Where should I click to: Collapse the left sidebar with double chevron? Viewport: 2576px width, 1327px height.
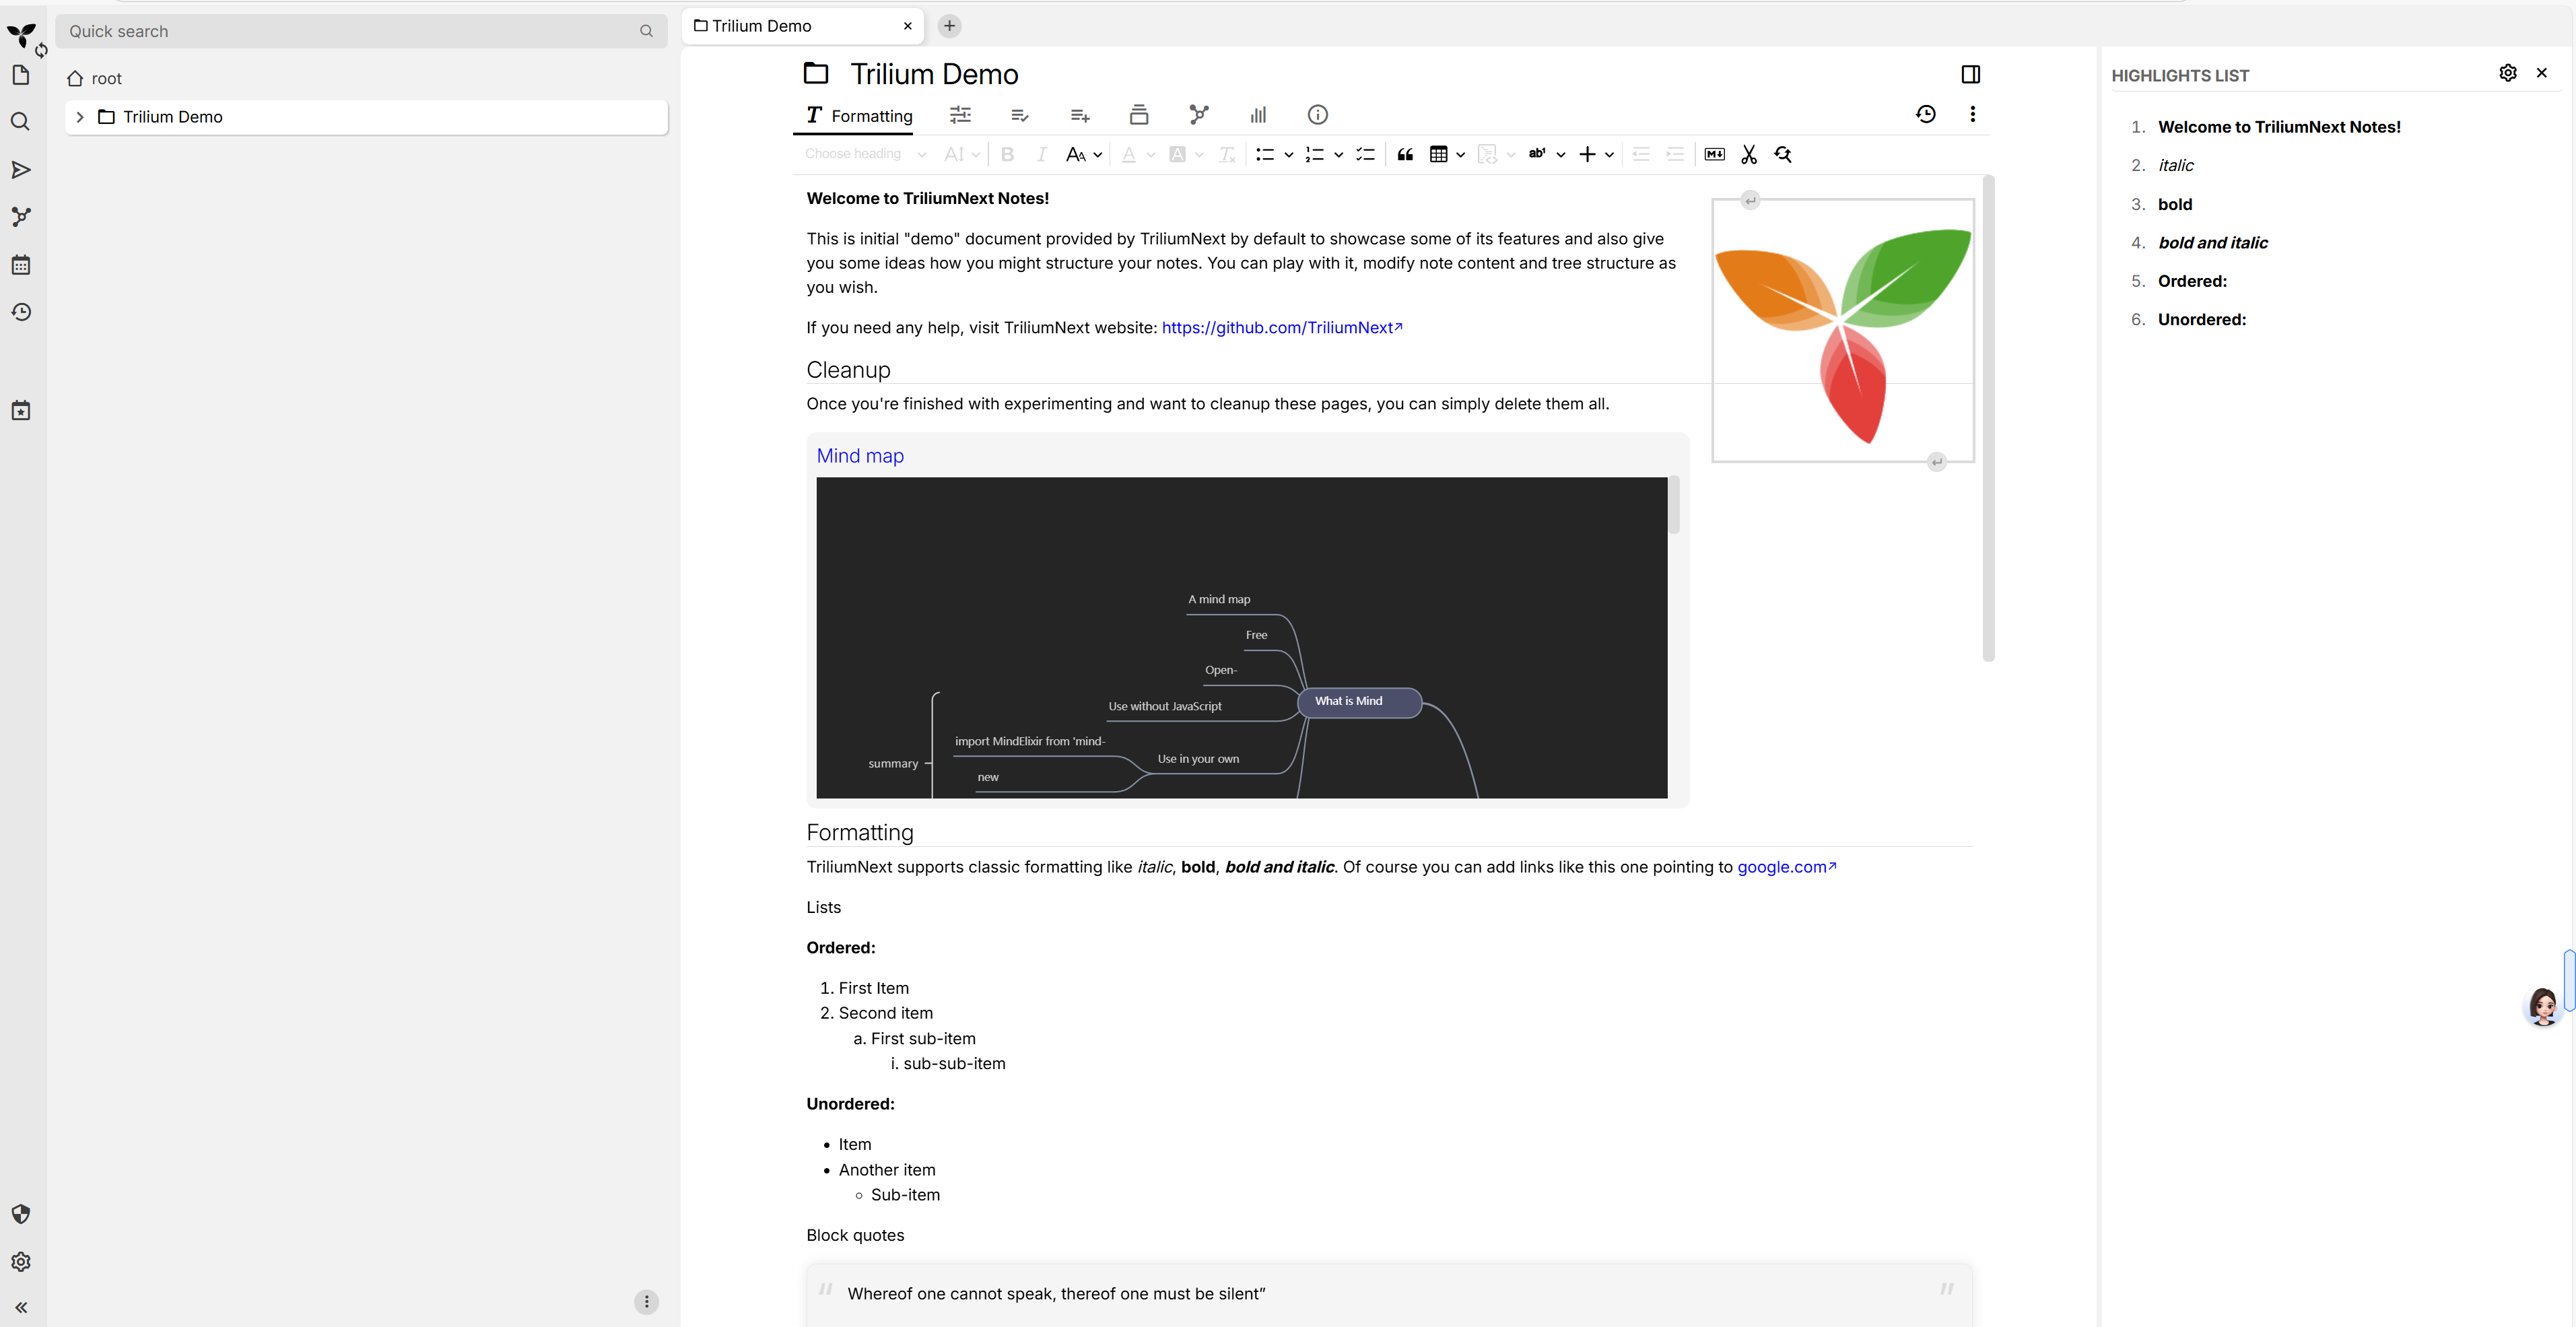[20, 1308]
